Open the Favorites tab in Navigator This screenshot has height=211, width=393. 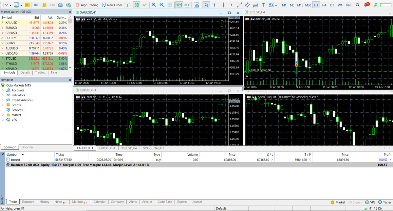click(x=28, y=147)
